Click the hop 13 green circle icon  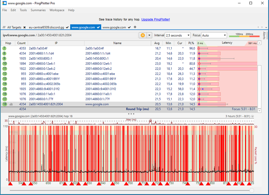pos(5,79)
